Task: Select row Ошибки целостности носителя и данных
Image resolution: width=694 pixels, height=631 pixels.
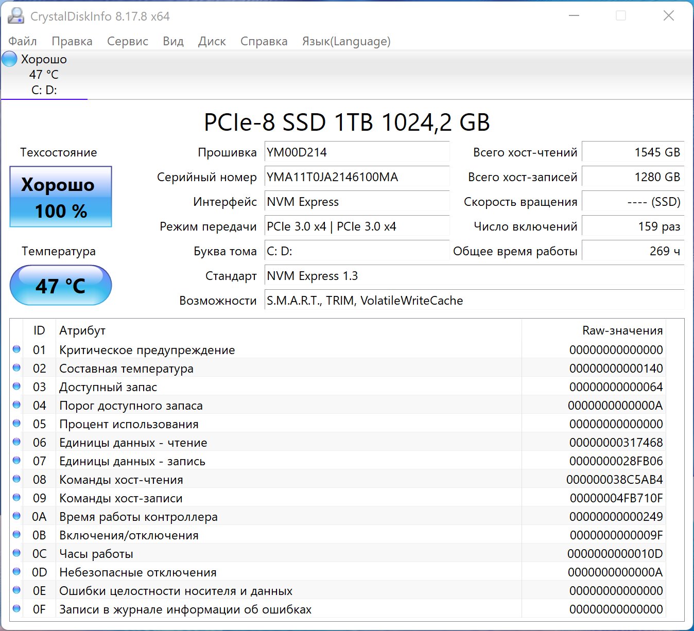Action: click(338, 591)
